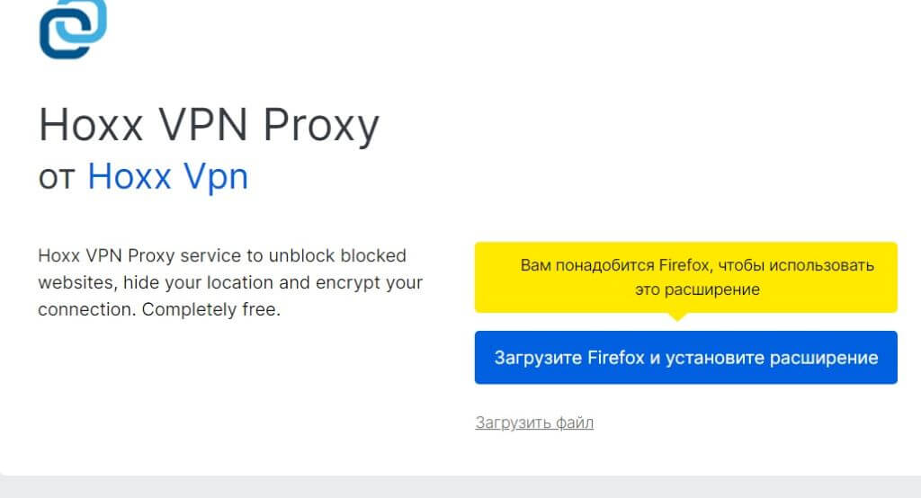This screenshot has width=921, height=498.
Task: Click the word "Hoxx" in the title
Action: (91, 127)
